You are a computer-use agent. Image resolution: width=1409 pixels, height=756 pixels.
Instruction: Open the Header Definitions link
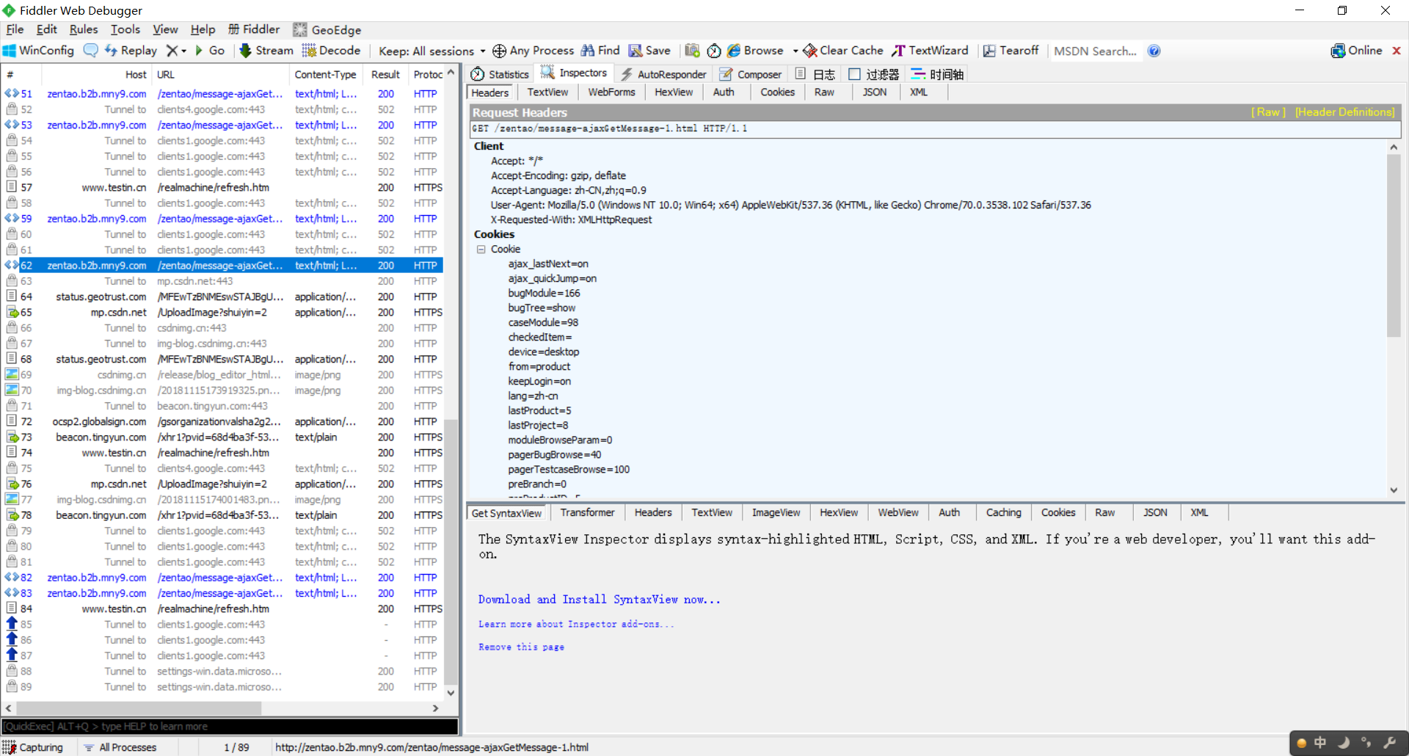click(1344, 112)
